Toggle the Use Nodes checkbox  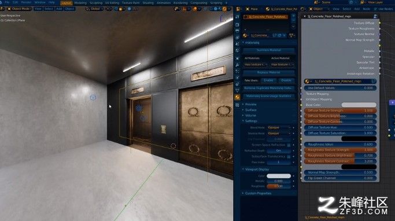coord(375,9)
